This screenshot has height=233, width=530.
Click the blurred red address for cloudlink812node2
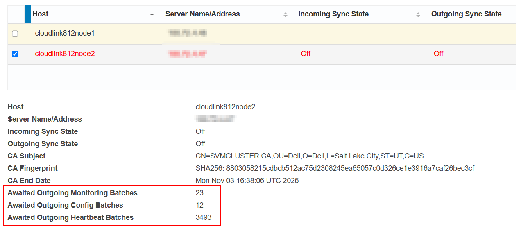[x=188, y=54]
